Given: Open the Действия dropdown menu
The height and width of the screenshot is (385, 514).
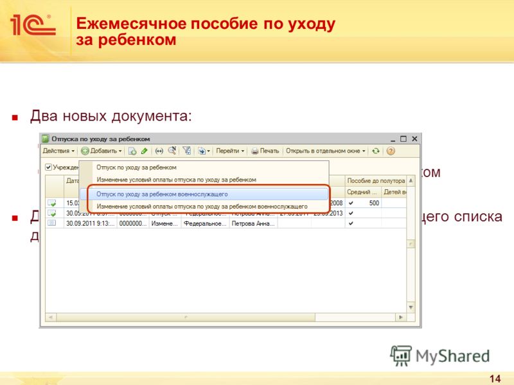Looking at the screenshot, I should click(x=58, y=151).
